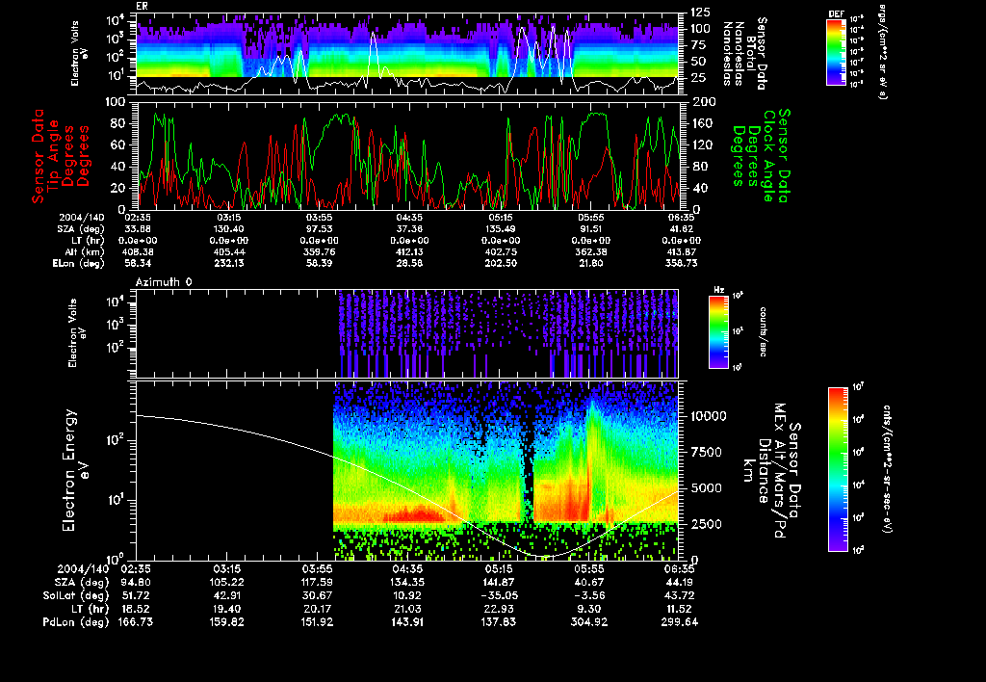Screen dimensions: 986x682
Task: Click the green Clock Angle axis label
Action: (x=761, y=155)
